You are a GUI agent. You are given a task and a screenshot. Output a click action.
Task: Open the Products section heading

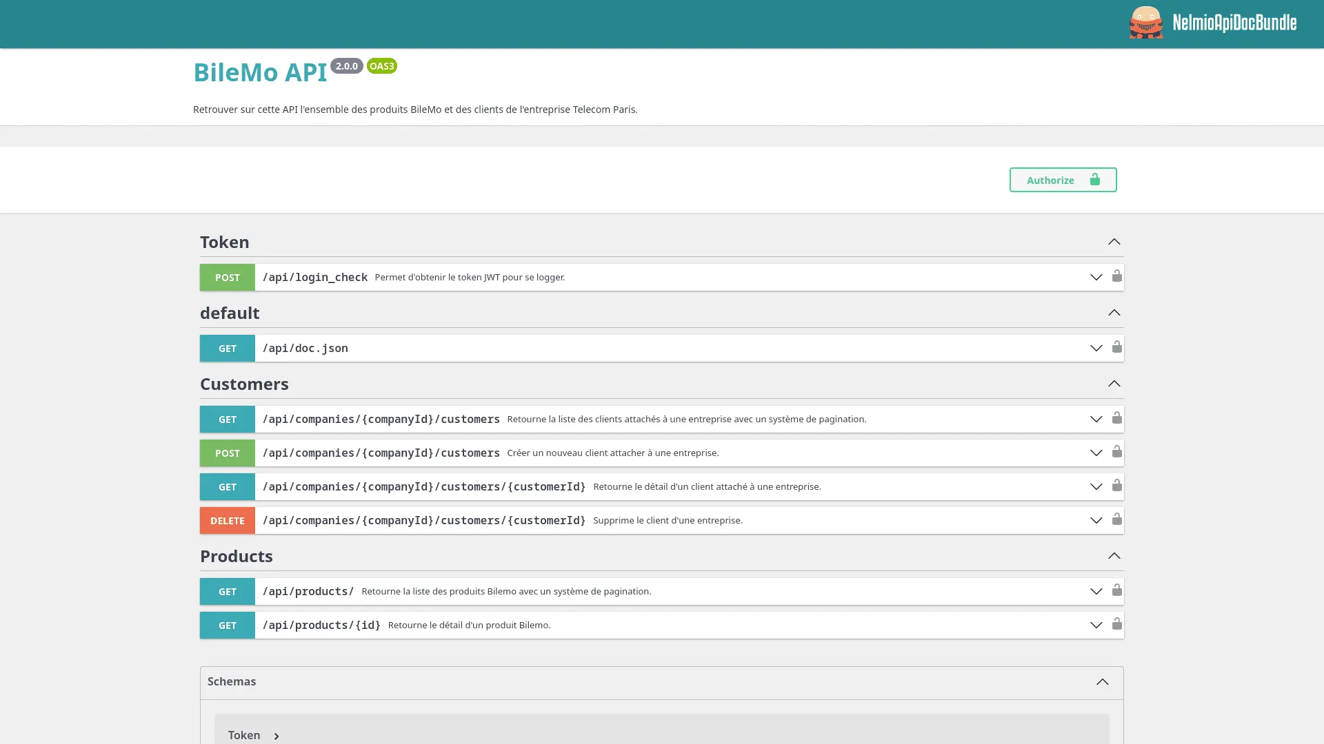(237, 556)
